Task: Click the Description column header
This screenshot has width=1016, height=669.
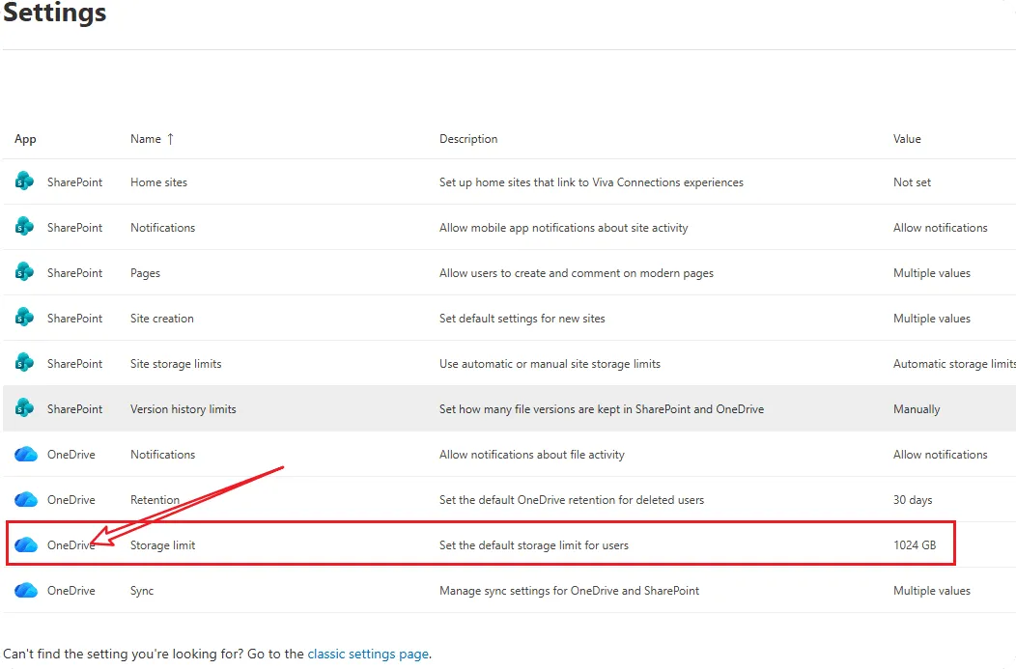Action: [468, 139]
